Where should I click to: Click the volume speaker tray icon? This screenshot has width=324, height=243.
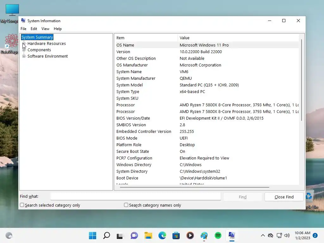point(287,235)
